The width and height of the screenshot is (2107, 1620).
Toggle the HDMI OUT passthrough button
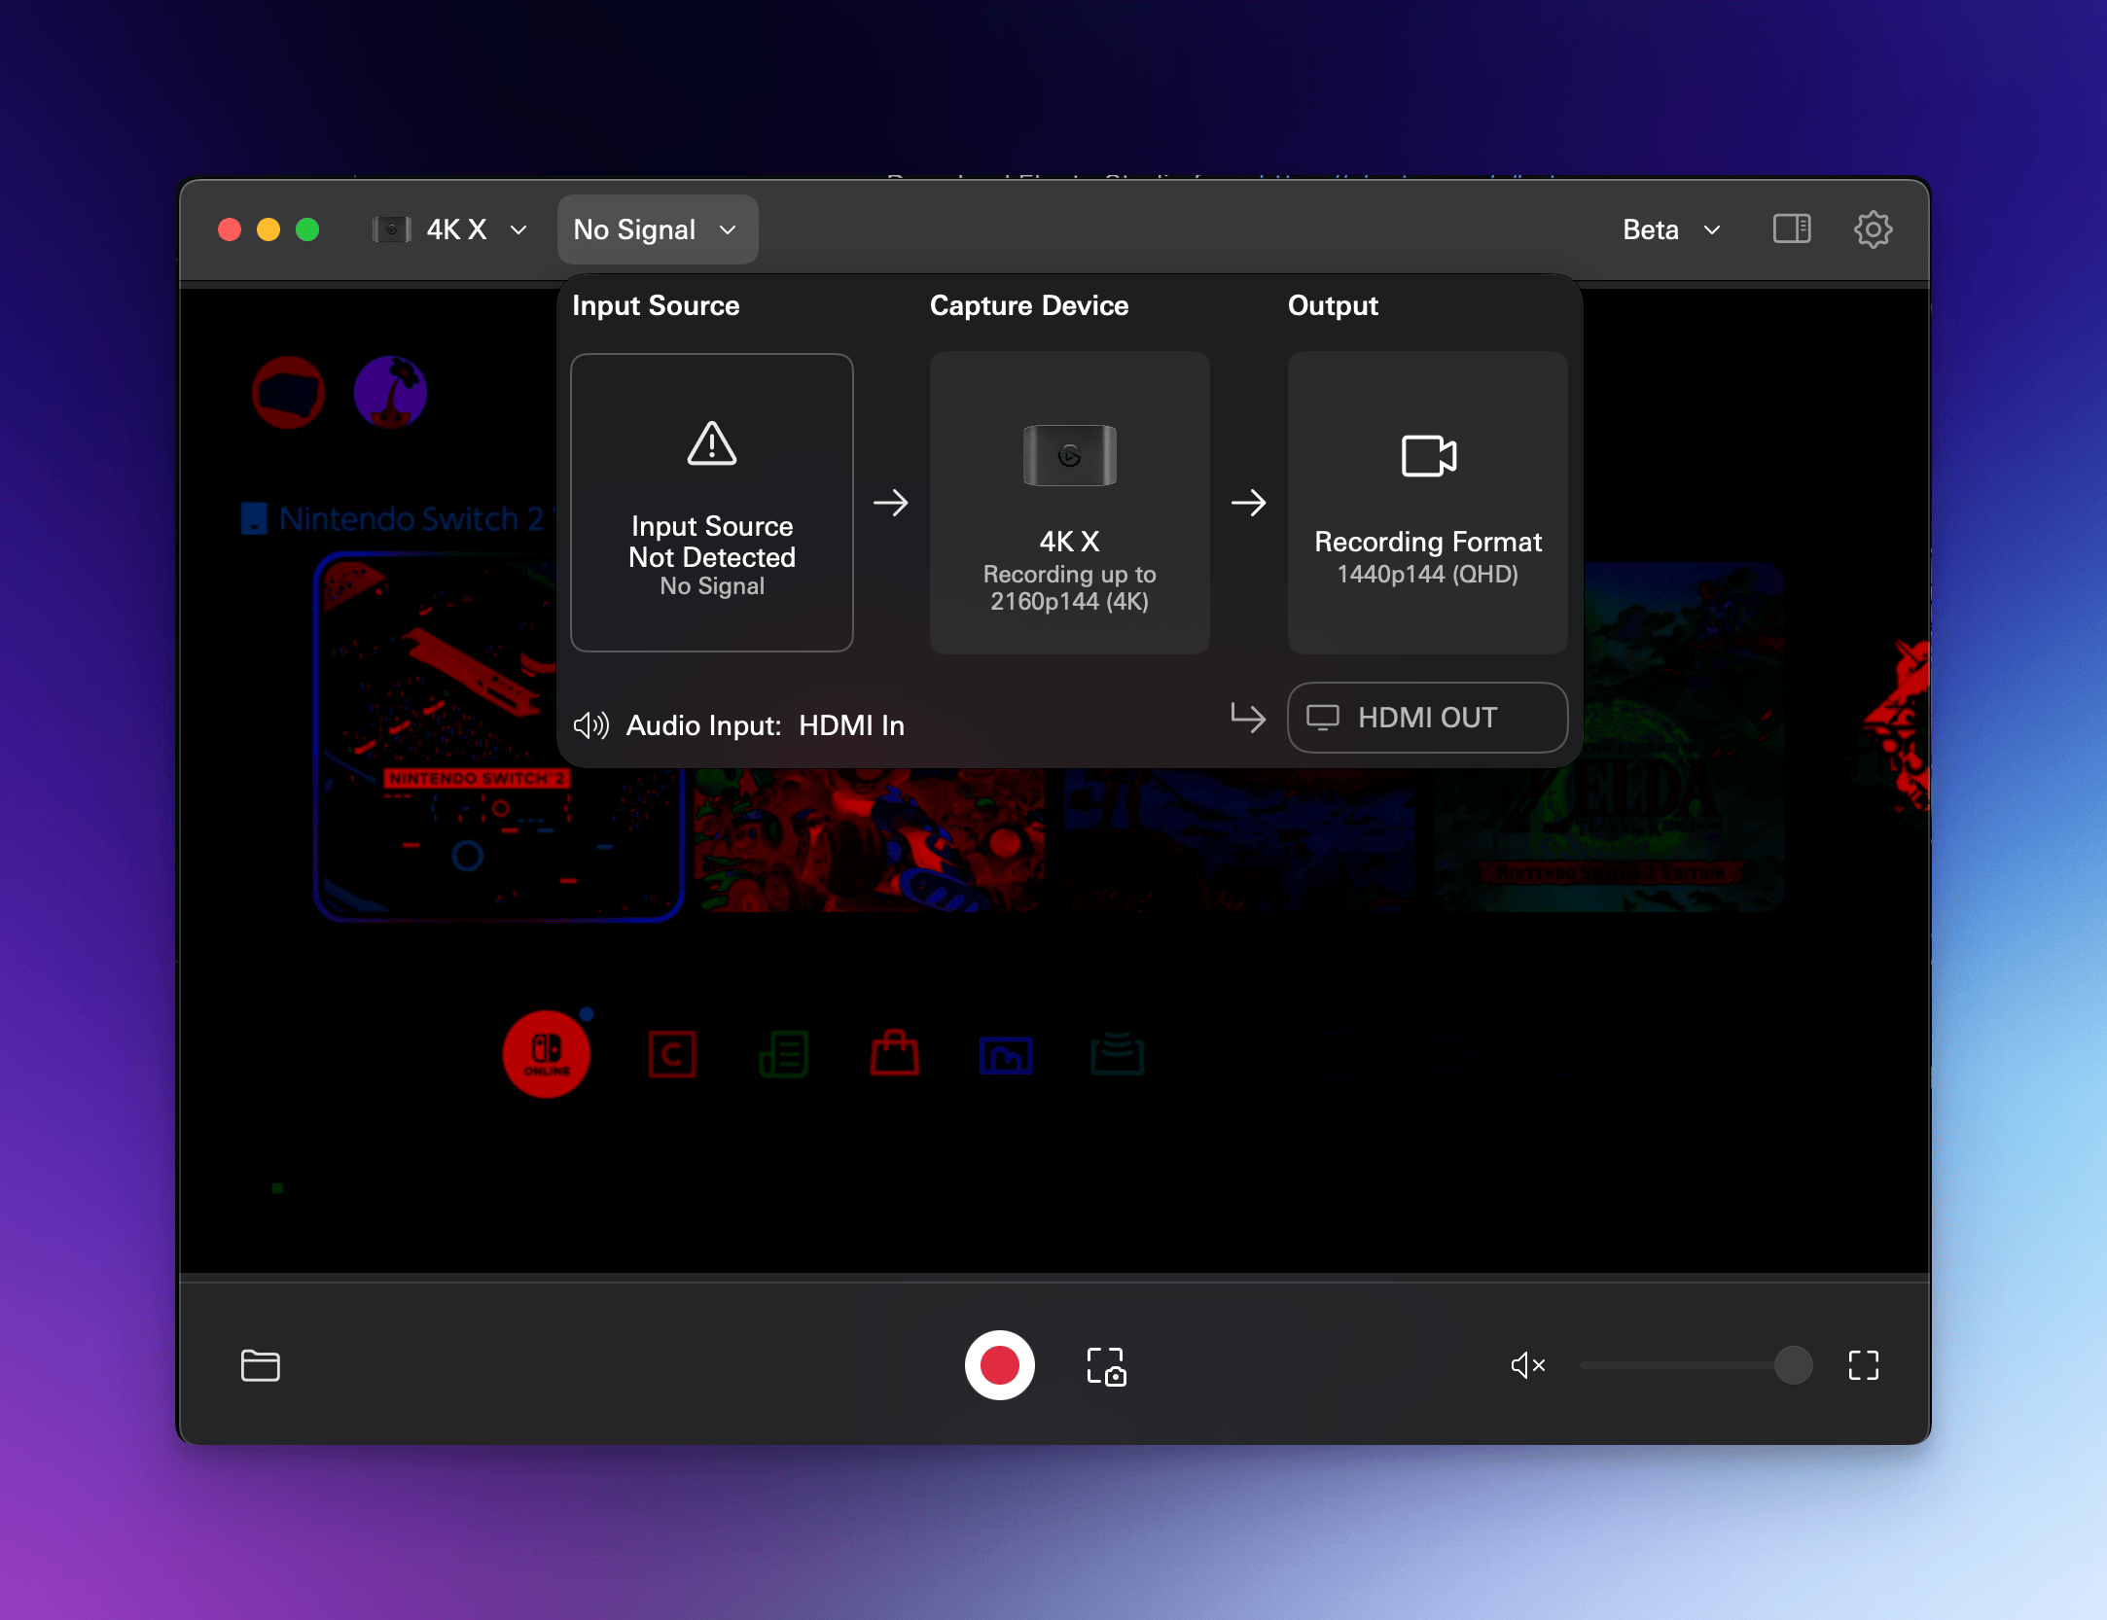coord(1427,718)
